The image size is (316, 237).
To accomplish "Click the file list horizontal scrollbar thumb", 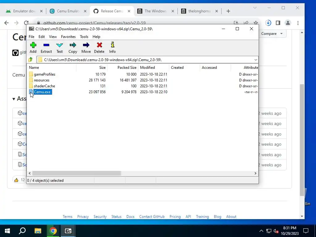I will point(77,173).
